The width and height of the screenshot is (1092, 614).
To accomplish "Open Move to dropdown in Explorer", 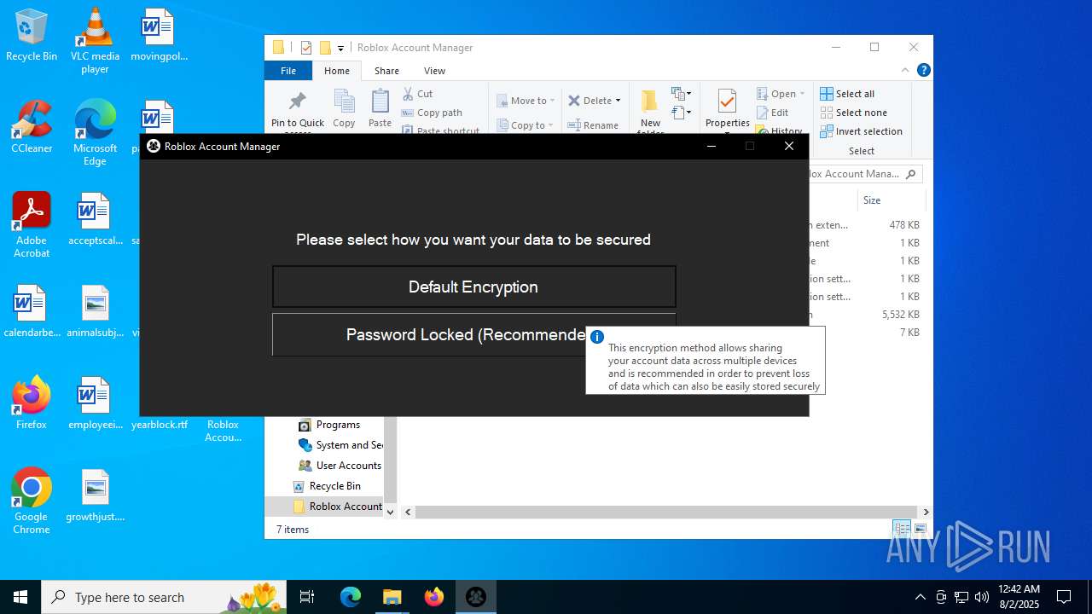I will click(x=526, y=101).
